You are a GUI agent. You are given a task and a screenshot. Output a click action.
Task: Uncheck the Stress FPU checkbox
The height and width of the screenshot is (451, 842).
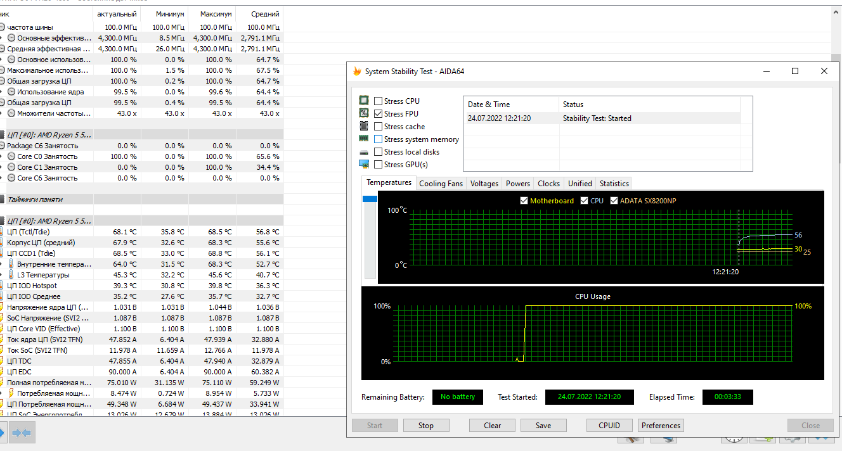click(x=378, y=113)
